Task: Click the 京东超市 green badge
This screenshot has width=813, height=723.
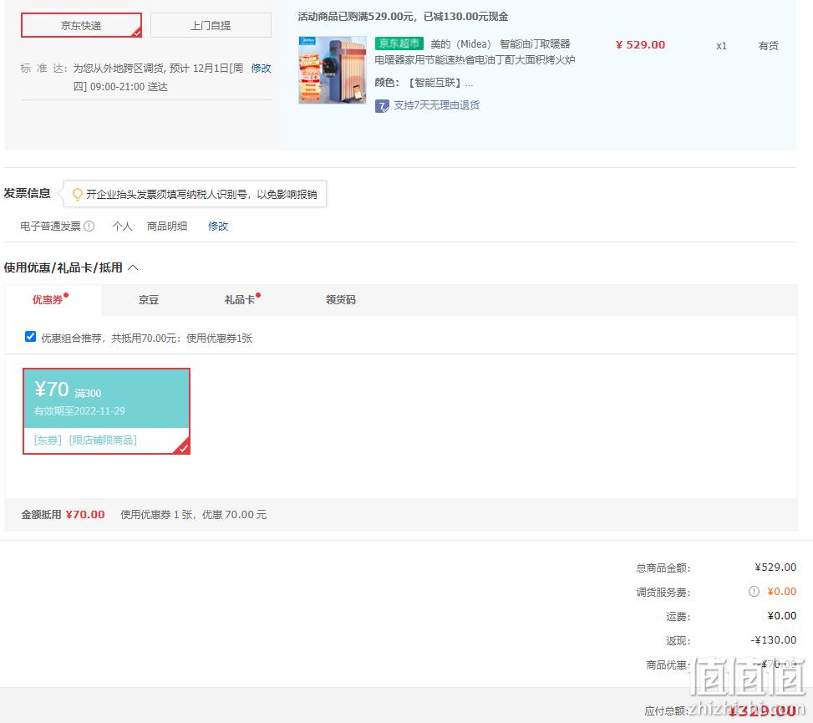Action: coord(399,43)
